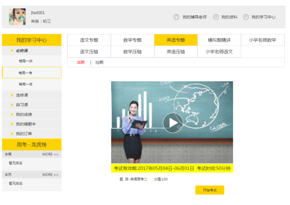Expand the 我的订单 section
Screen dimensions: 290x205
tap(12, 134)
